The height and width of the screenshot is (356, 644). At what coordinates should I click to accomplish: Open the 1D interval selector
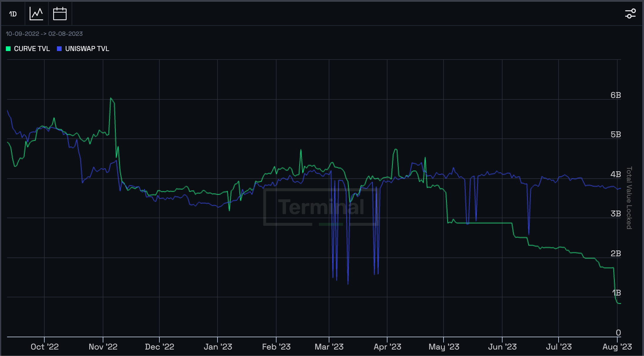point(13,14)
